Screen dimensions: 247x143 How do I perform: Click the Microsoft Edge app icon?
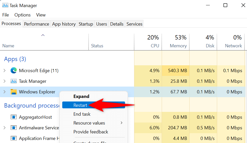pos(14,71)
